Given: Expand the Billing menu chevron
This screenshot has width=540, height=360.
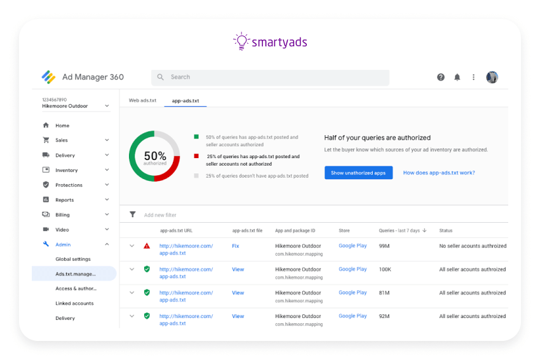Looking at the screenshot, I should pos(107,215).
